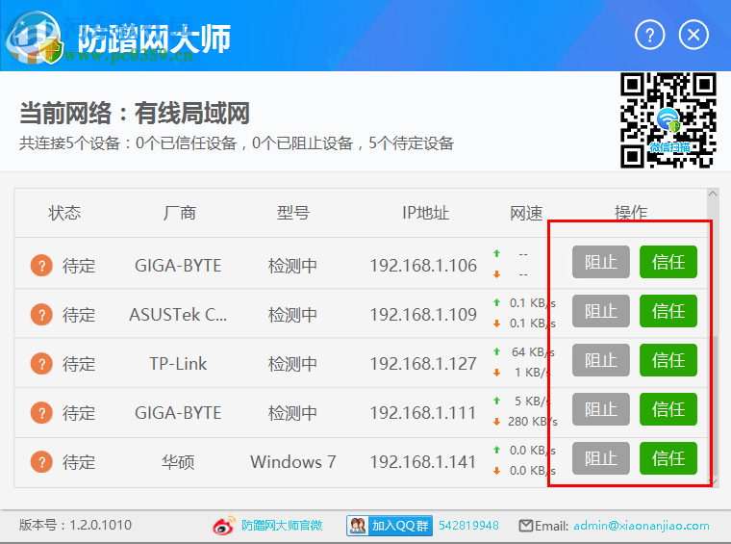Click pending status icon for 192.168.1.127
Image resolution: width=731 pixels, height=544 pixels.
pos(41,363)
